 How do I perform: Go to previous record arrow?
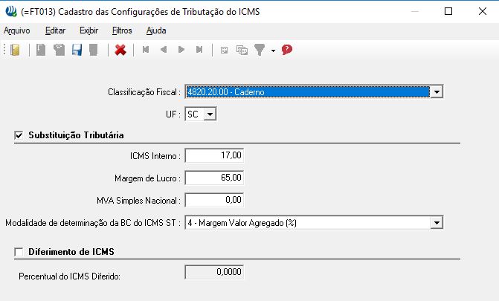click(163, 50)
